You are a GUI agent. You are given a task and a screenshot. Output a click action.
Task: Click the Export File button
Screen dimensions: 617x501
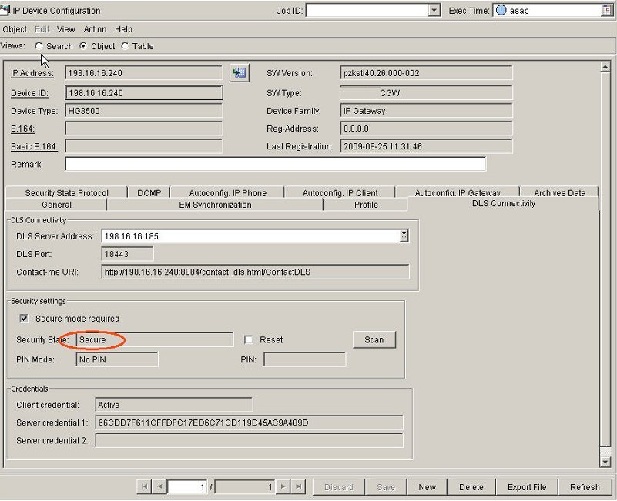527,487
